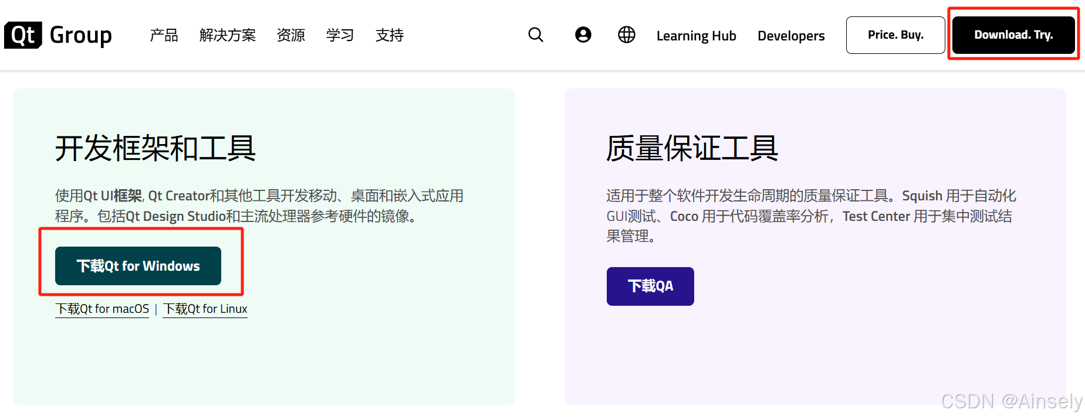The width and height of the screenshot is (1085, 420).
Task: Click 下载Qt for Windows button
Action: pos(138,266)
